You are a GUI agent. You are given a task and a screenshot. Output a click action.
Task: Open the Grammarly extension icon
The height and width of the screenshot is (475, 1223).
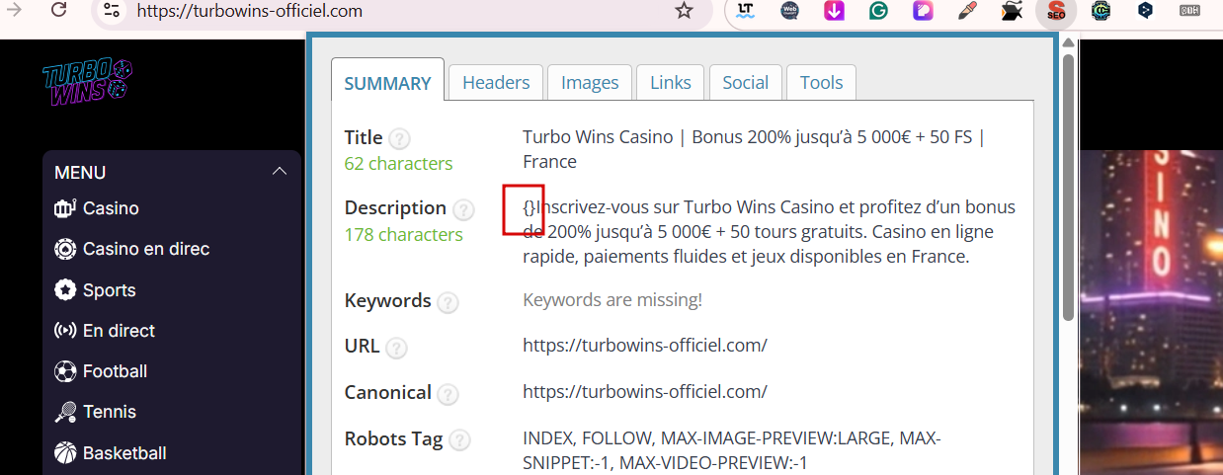click(878, 11)
